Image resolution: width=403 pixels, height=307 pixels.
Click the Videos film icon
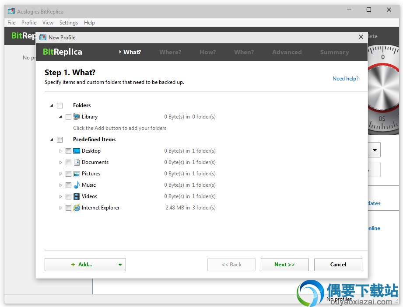pyautogui.click(x=76, y=196)
